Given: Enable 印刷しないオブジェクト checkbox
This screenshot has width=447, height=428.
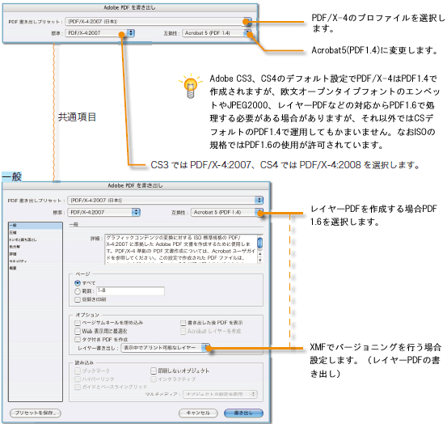Looking at the screenshot, I should [154, 371].
